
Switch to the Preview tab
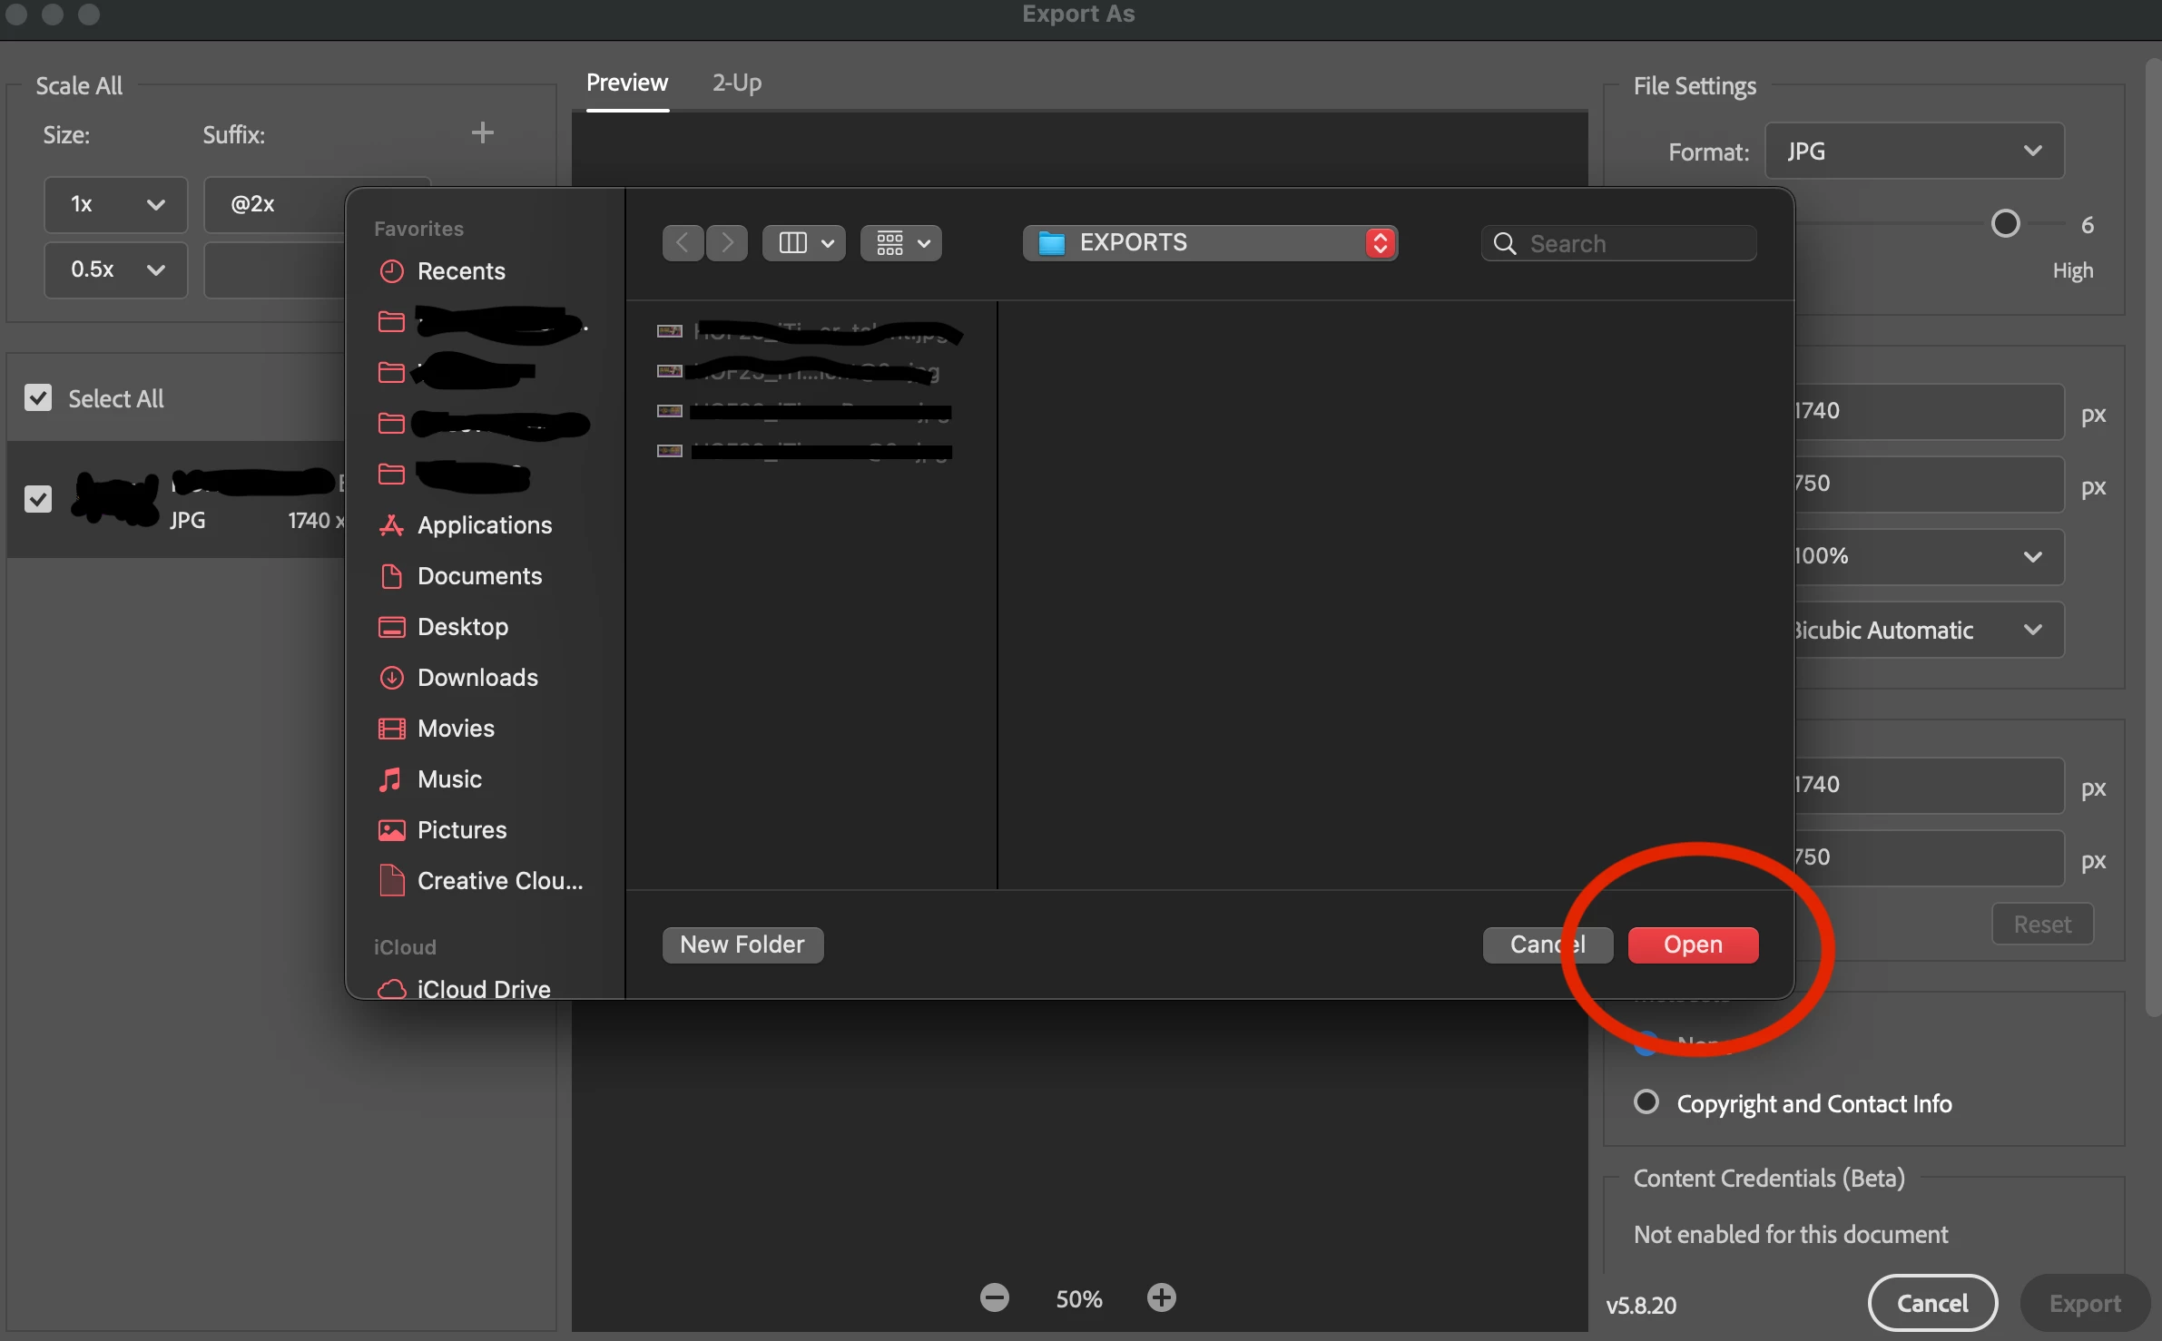coord(626,83)
